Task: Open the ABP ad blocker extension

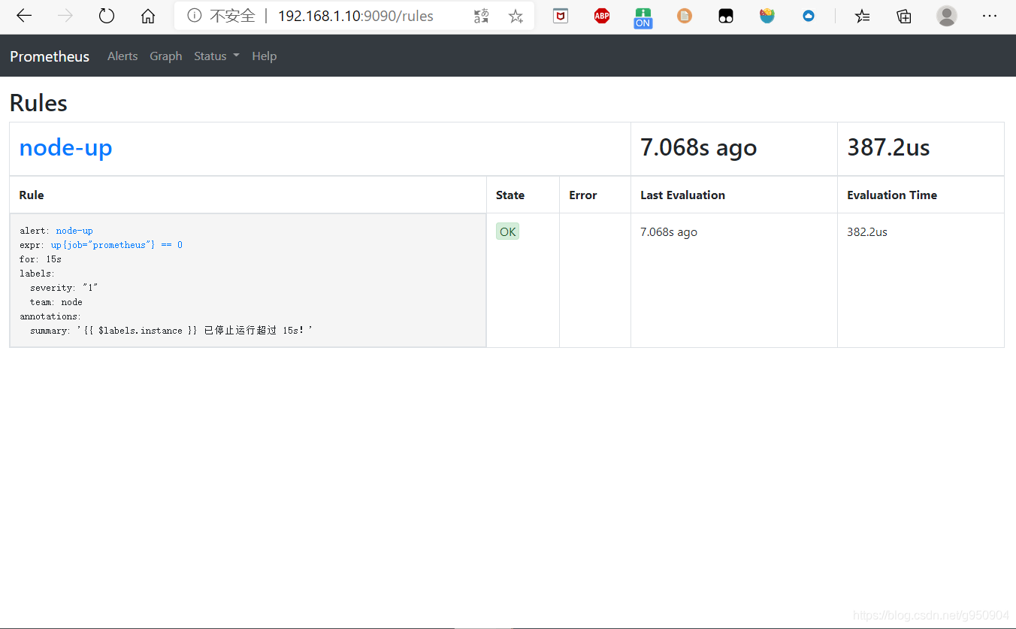Action: [x=602, y=16]
